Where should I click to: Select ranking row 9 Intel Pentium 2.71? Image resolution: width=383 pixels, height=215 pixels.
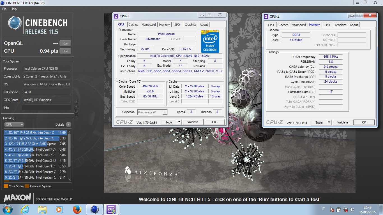pos(35,177)
